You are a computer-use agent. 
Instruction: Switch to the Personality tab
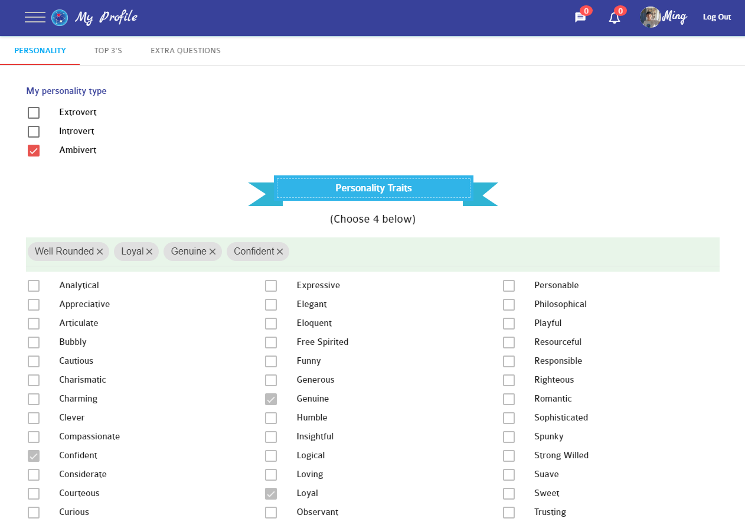(40, 51)
